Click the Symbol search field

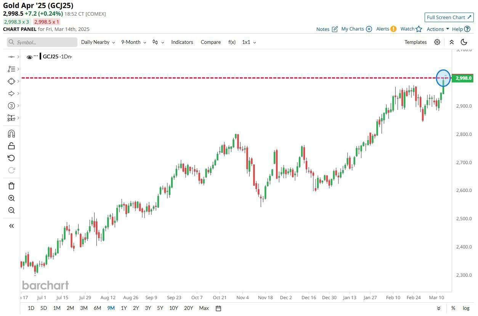tap(42, 42)
